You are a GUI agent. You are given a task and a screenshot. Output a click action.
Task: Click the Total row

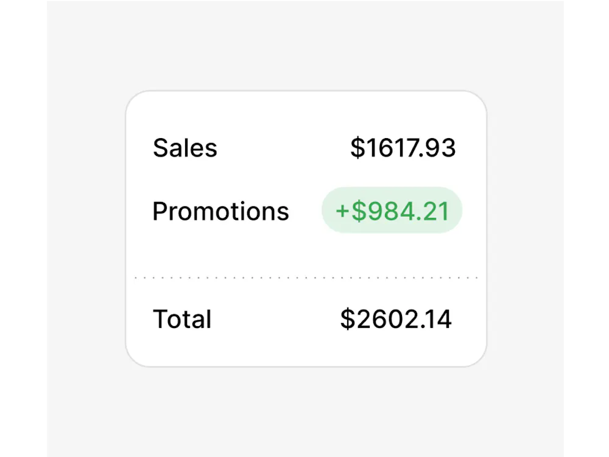[x=304, y=318]
